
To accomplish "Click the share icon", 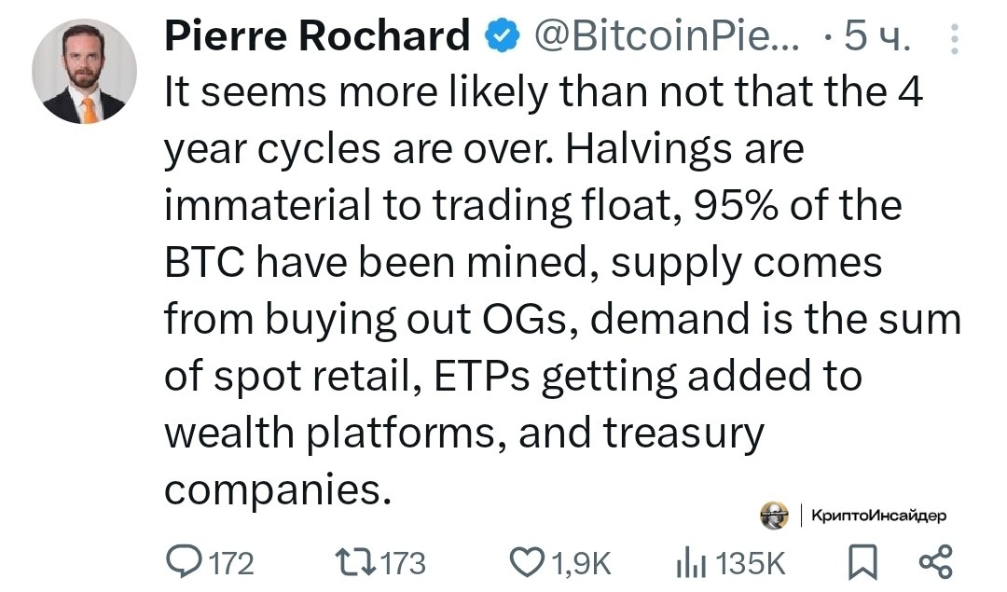I will 936,561.
